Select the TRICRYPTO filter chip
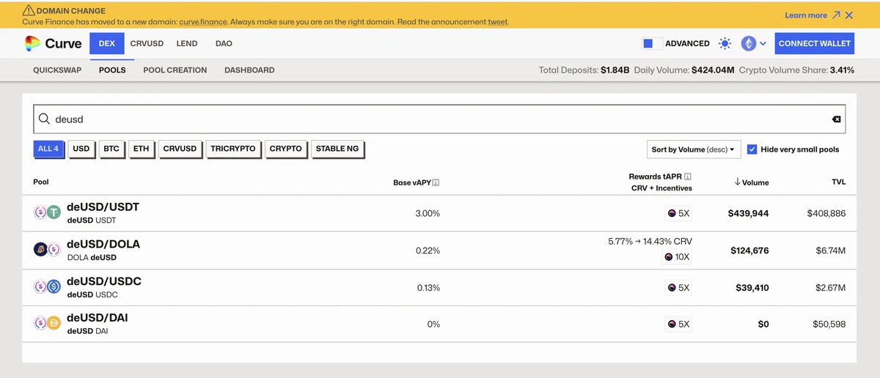Viewport: 880px width, 378px height. click(x=233, y=149)
